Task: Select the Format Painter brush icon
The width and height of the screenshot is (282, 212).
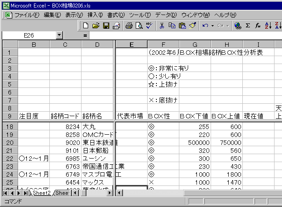Action: [x=193, y=26]
